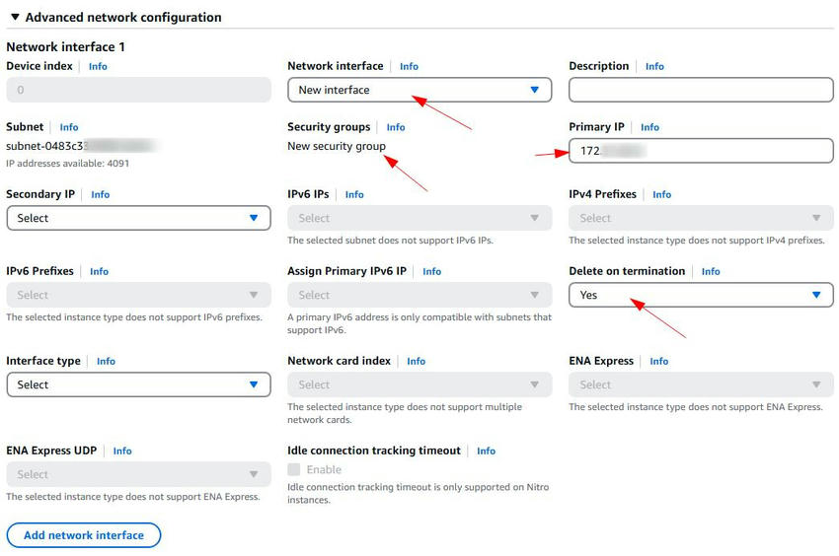
Task: Open Info link for IPv4 Prefixes
Action: pos(661,194)
